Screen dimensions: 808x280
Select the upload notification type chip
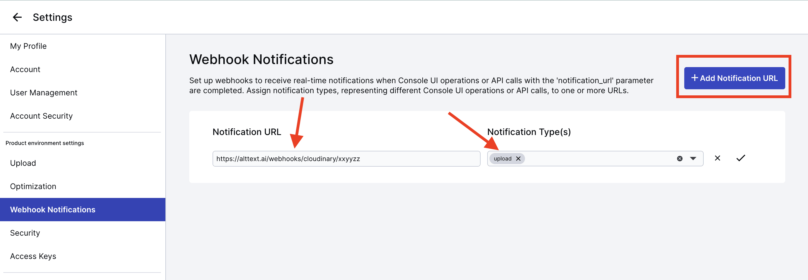coord(503,159)
